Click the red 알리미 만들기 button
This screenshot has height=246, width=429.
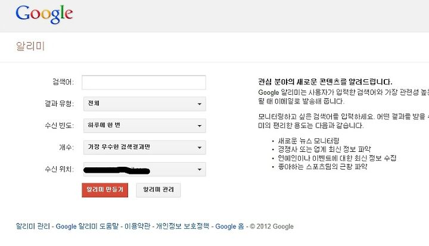click(x=105, y=190)
